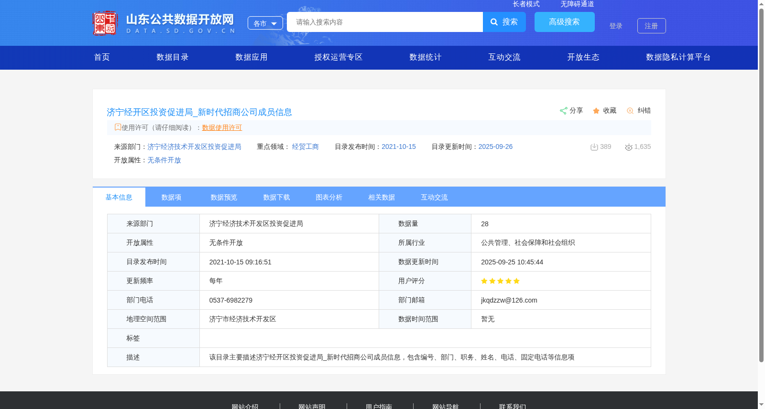Viewport: 765px width, 409px height.
Task: Click the download count icon beside 389
Action: click(594, 147)
